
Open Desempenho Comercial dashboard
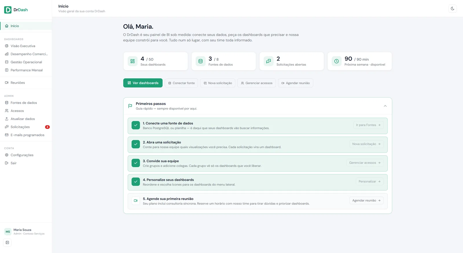point(26,54)
